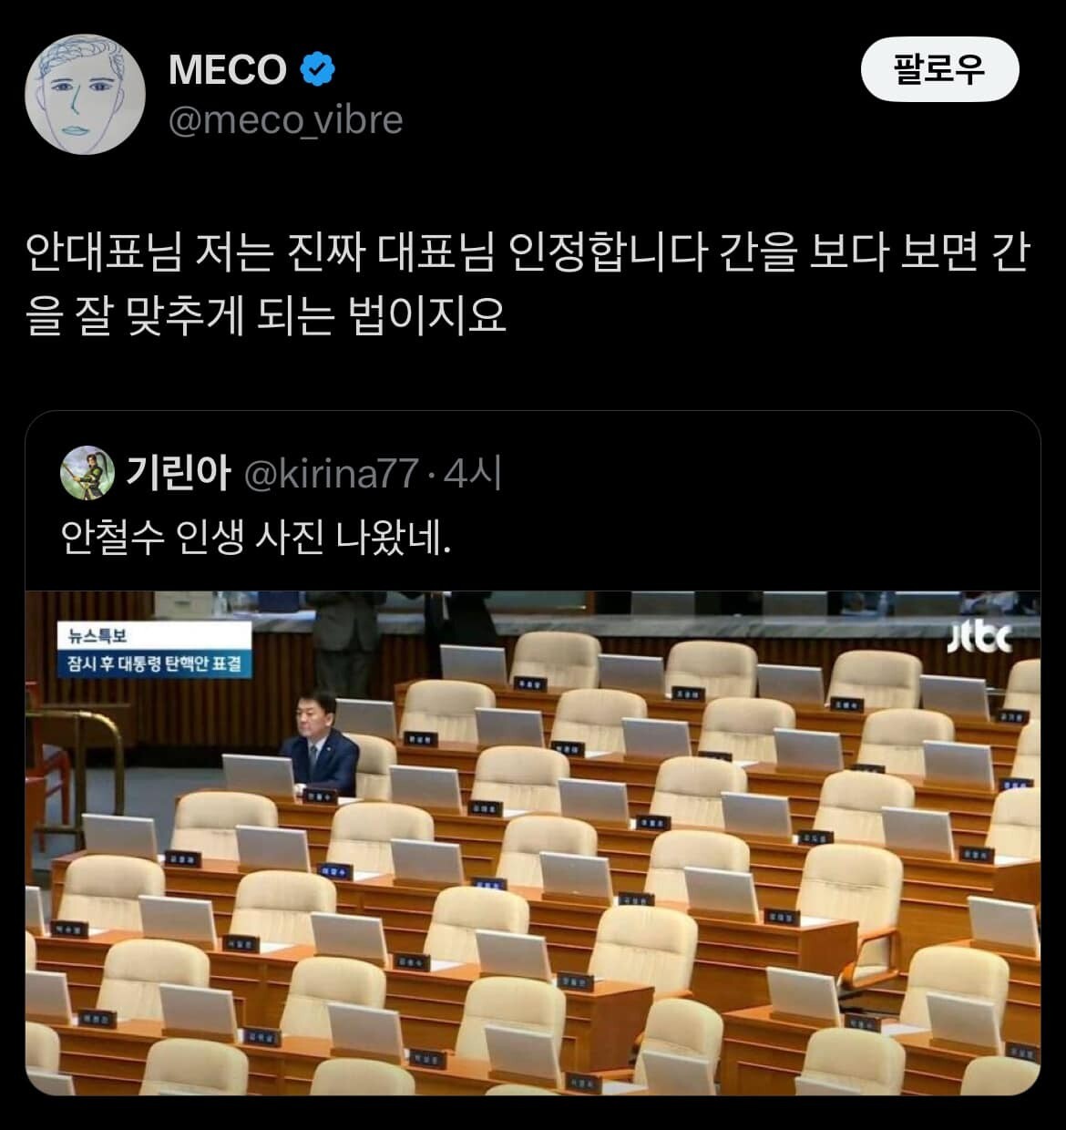Open the quoted post text 안철수 인생 사진 나왔네

coord(256,539)
